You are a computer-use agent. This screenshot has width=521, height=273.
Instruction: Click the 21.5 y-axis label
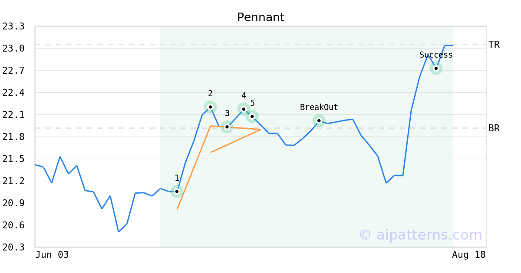(x=13, y=159)
